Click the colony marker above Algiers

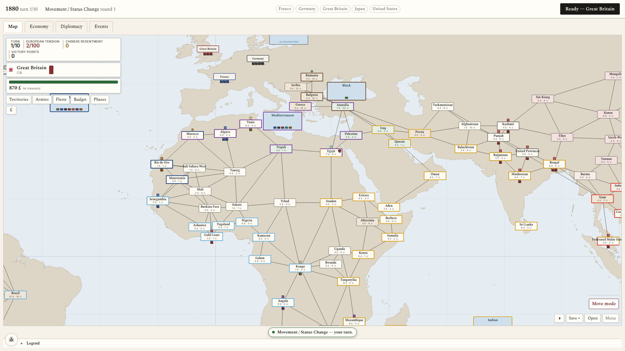point(225,128)
